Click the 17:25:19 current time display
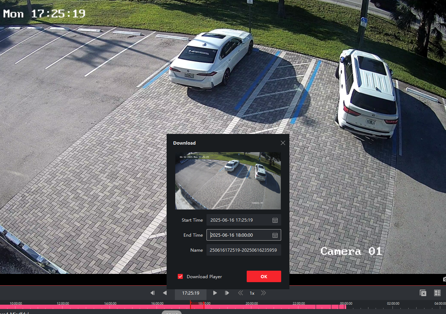Viewport: 446px width, 314px height. click(x=190, y=293)
